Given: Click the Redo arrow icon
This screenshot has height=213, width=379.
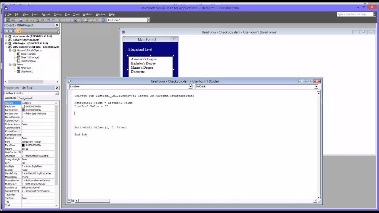Looking at the screenshot, I should [x=54, y=20].
